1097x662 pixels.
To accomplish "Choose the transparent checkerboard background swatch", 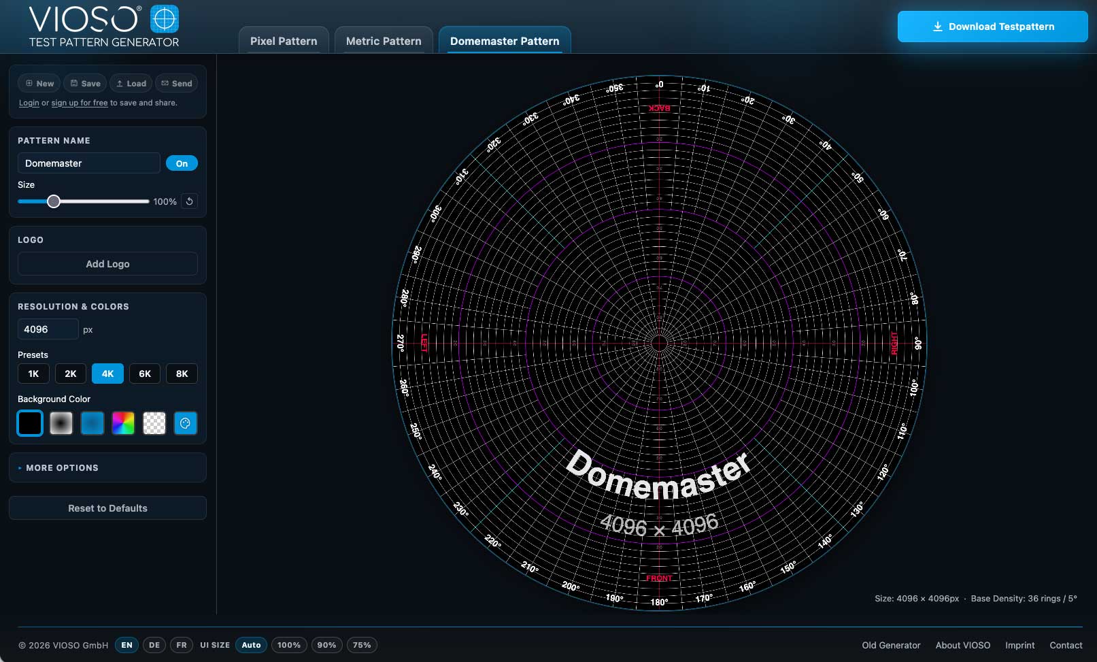I will point(154,423).
